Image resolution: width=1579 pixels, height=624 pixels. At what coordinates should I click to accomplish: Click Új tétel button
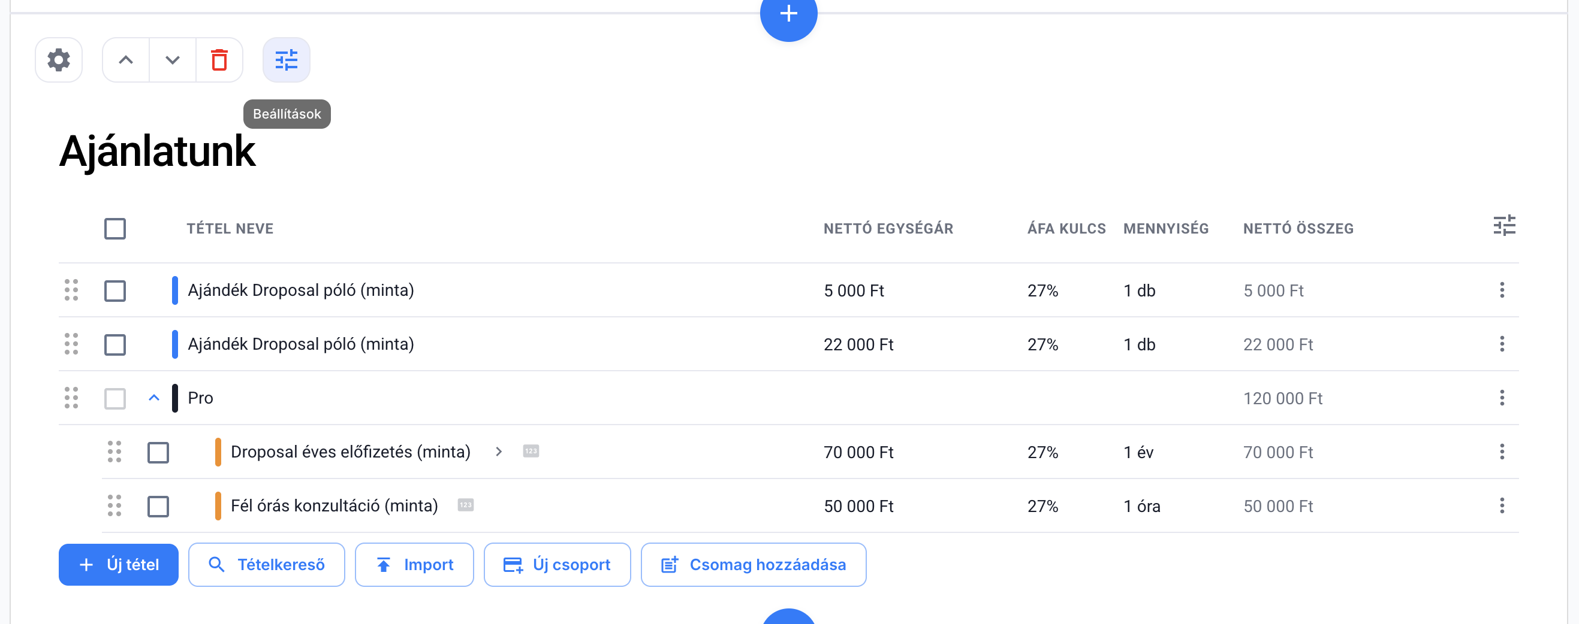(118, 565)
